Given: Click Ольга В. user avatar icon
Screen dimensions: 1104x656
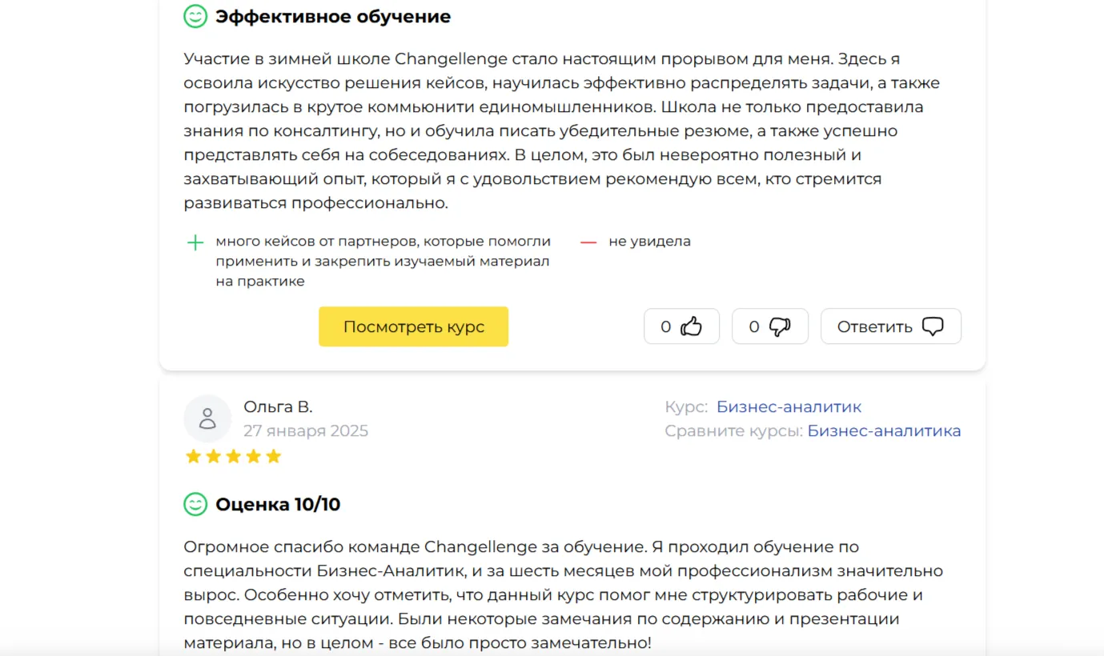Looking at the screenshot, I should [x=207, y=418].
